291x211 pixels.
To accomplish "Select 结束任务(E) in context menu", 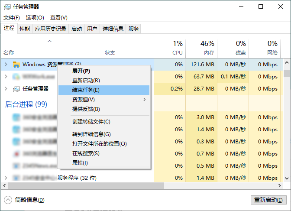I will click(104, 90).
